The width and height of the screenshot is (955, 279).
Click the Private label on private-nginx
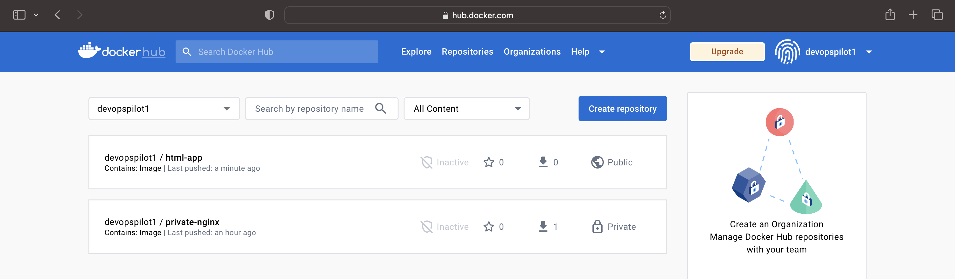(621, 227)
